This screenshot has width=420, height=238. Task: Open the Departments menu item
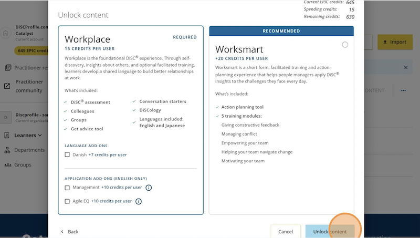29,150
